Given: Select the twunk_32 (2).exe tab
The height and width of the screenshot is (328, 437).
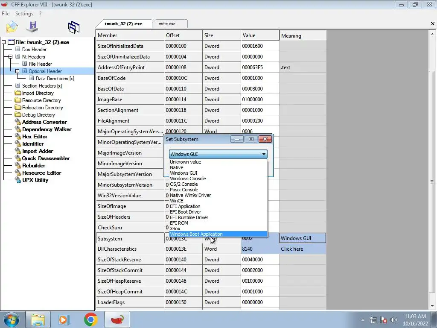Looking at the screenshot, I should pos(123,24).
